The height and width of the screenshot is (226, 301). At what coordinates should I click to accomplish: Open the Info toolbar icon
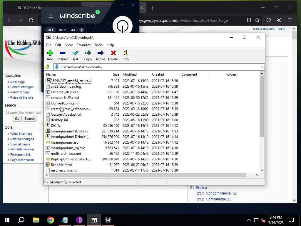tap(126, 55)
